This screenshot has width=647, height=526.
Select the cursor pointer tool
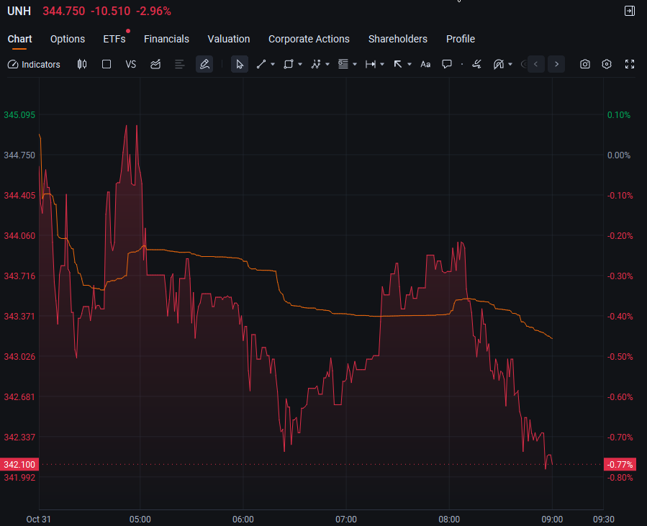click(x=240, y=64)
